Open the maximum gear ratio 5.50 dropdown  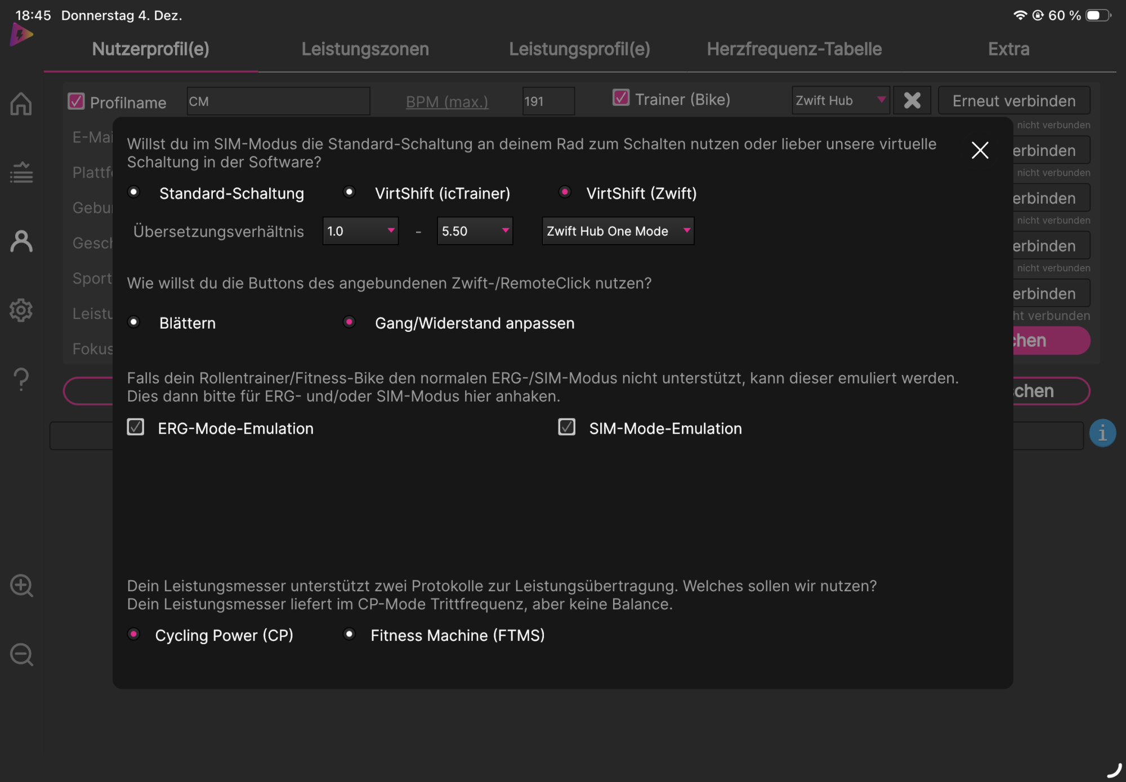click(475, 231)
